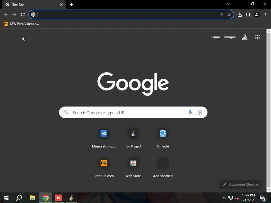Open the tab search chevron dropdown
This screenshot has width=271, height=203.
[x=228, y=4]
